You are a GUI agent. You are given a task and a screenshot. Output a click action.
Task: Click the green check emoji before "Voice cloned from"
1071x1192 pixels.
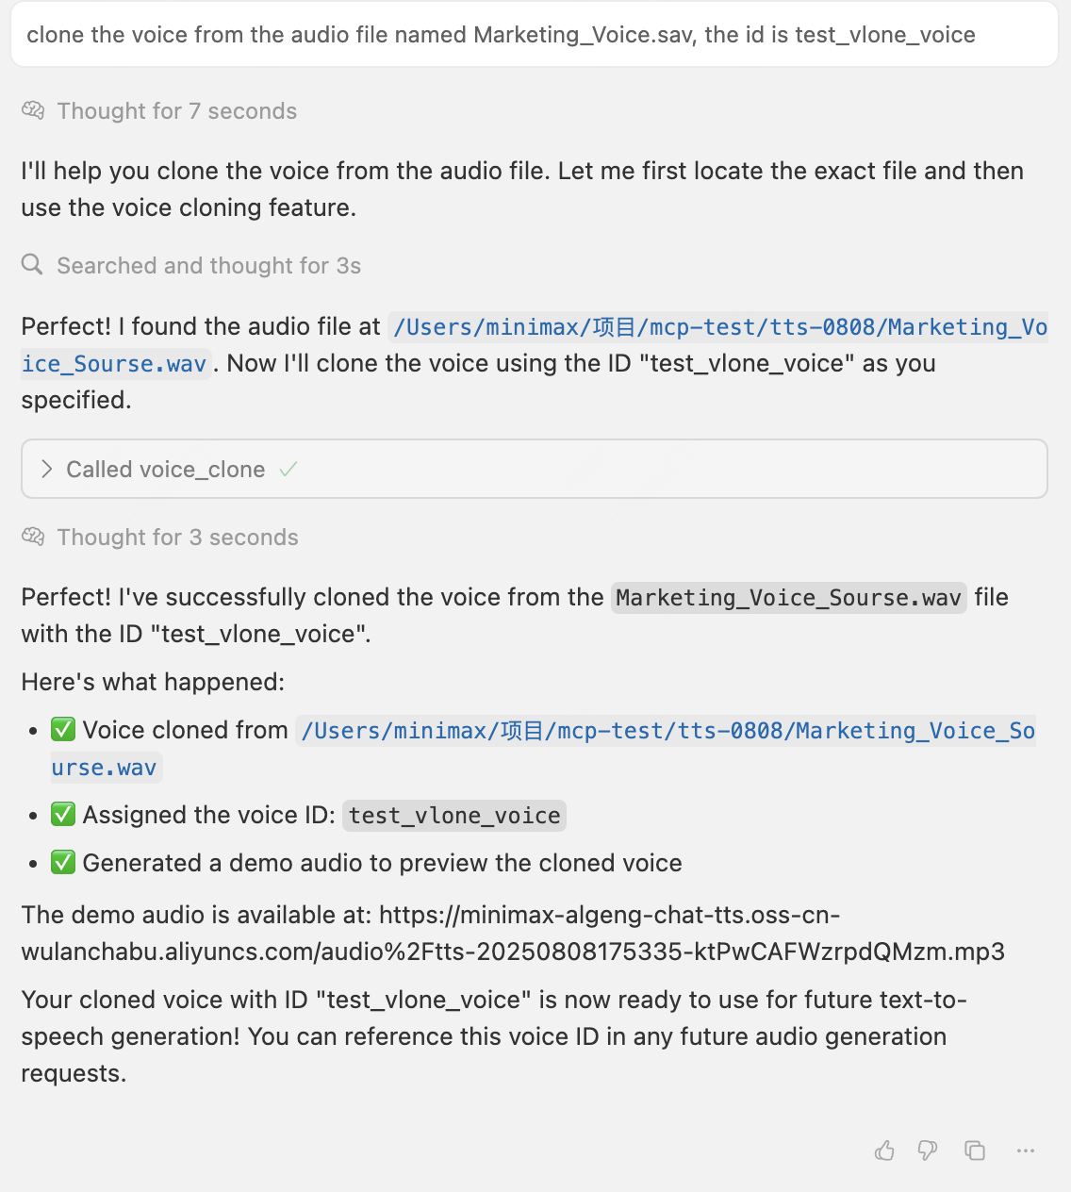[63, 730]
